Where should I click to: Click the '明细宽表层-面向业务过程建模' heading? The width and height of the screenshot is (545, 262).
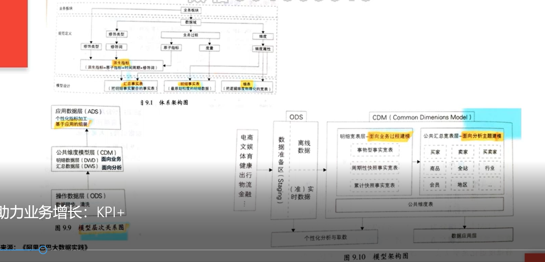click(375, 136)
